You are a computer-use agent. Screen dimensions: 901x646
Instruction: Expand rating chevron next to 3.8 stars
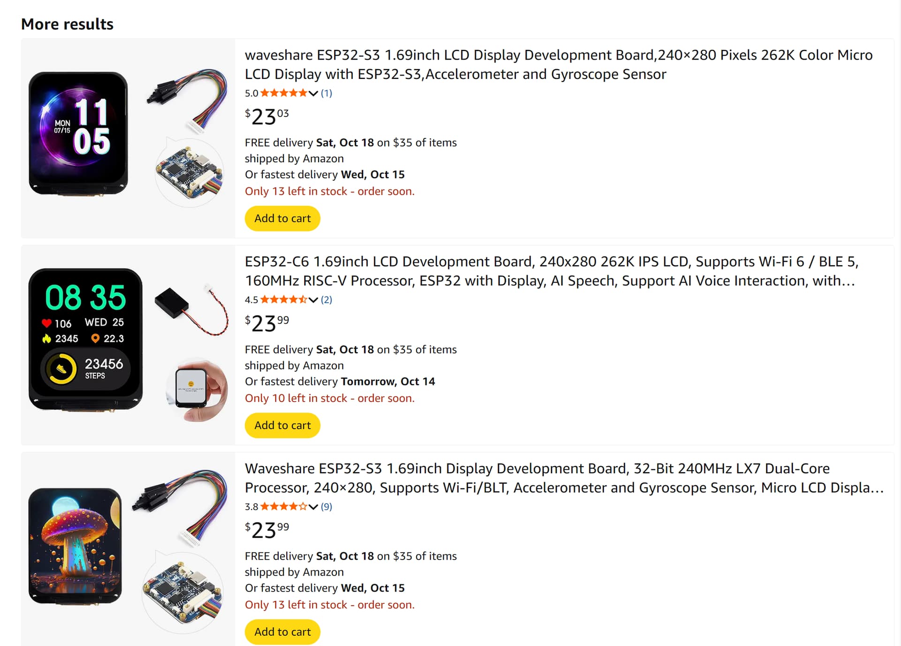point(313,507)
